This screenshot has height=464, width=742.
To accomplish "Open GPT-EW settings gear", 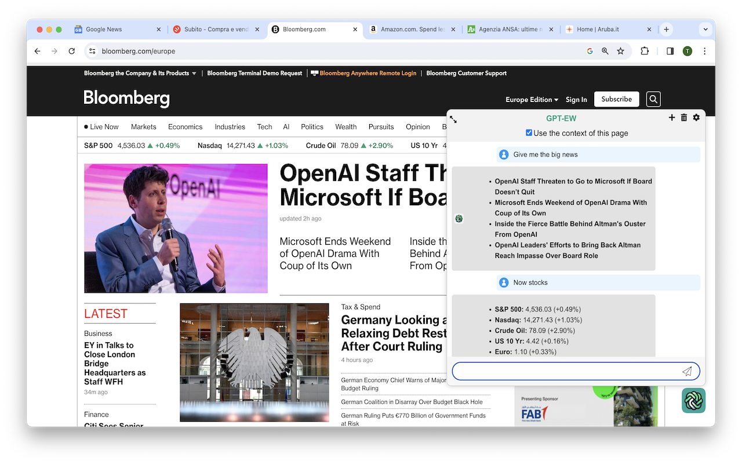I will 696,118.
